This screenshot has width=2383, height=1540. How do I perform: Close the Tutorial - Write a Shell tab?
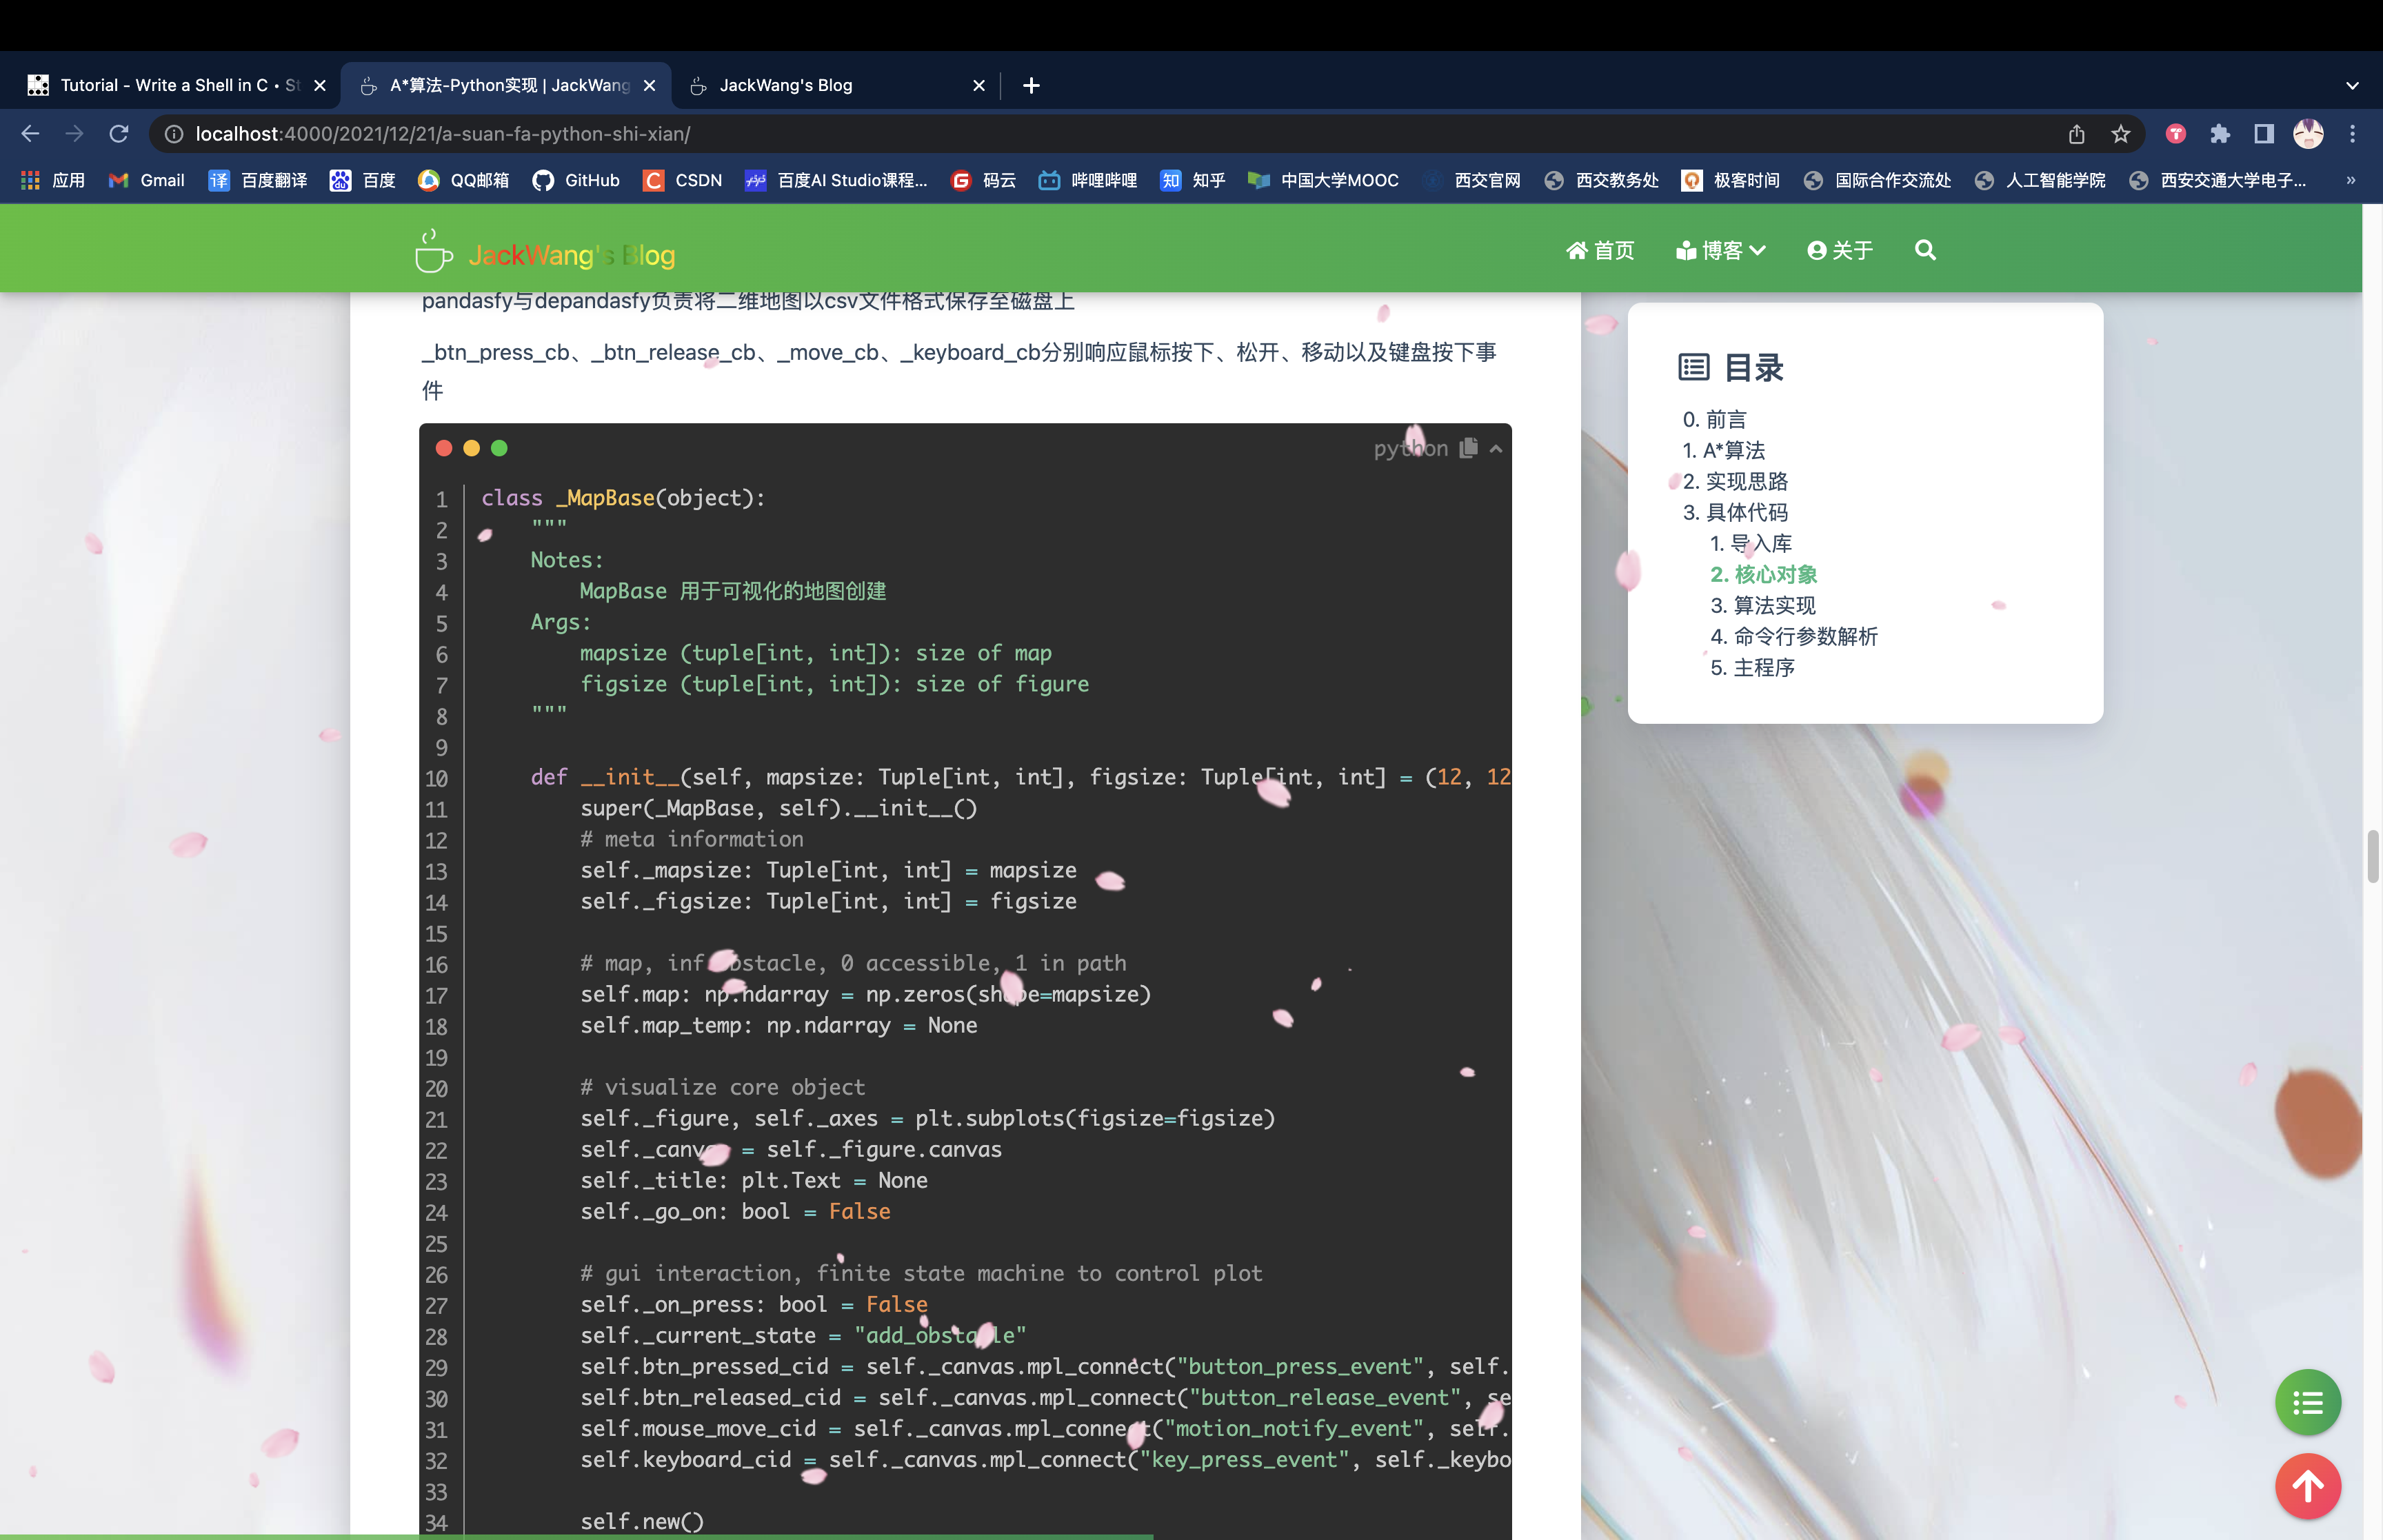coord(320,86)
